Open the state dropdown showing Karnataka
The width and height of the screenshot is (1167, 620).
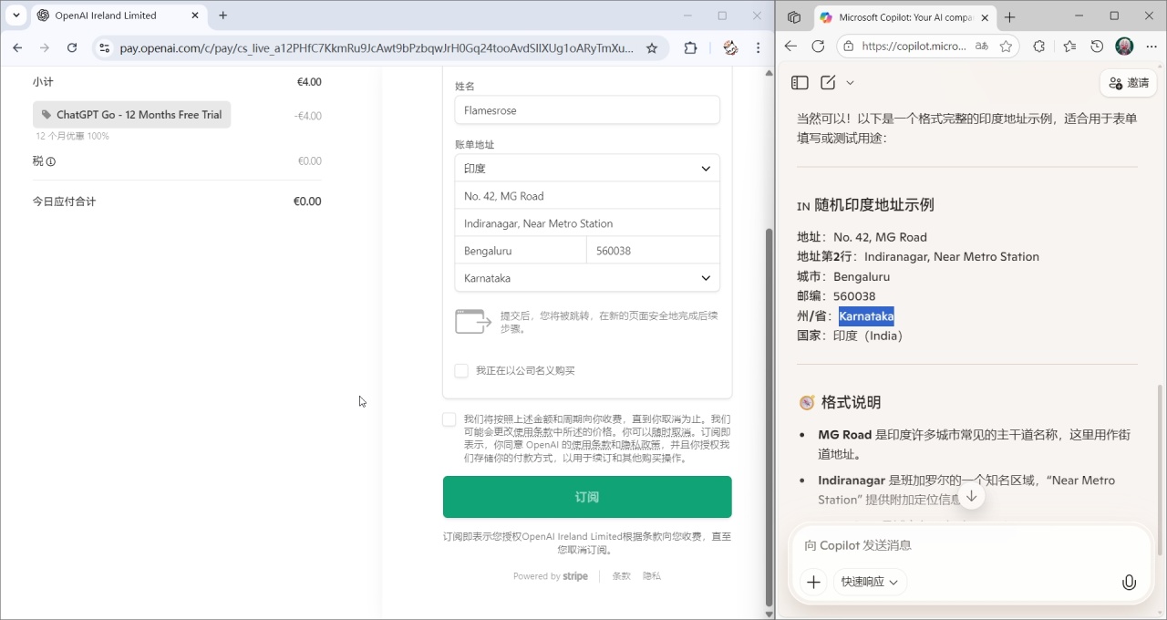(x=587, y=278)
